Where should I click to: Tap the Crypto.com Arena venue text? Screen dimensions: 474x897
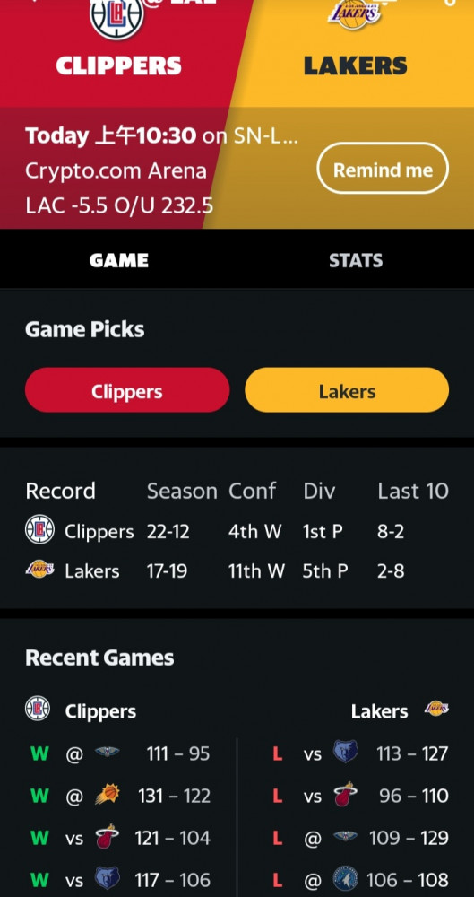(116, 170)
